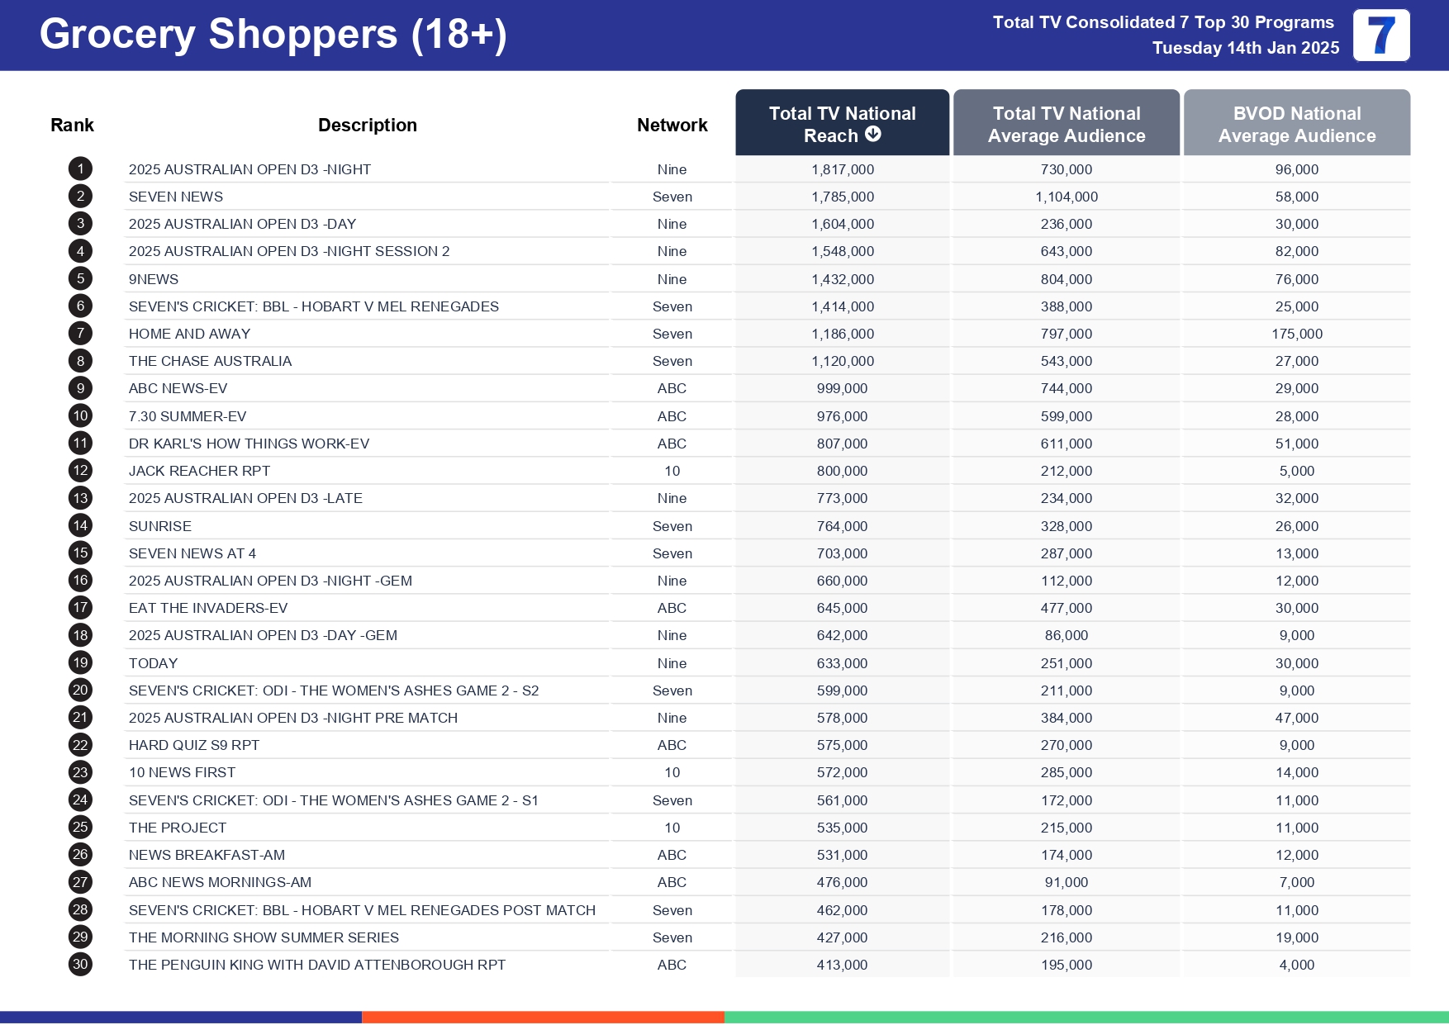Click the Network column heading
Screen dimensions: 1449x1025
[672, 125]
